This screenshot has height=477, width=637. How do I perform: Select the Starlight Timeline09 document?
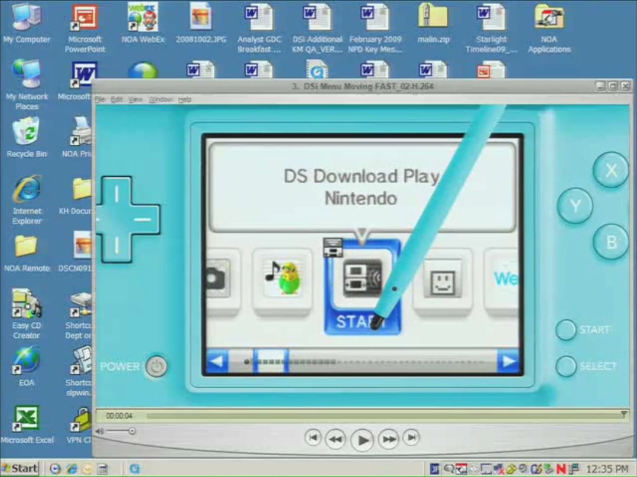point(491,28)
